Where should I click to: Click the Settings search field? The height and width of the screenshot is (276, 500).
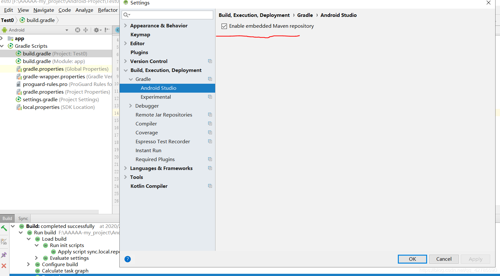coord(168,15)
